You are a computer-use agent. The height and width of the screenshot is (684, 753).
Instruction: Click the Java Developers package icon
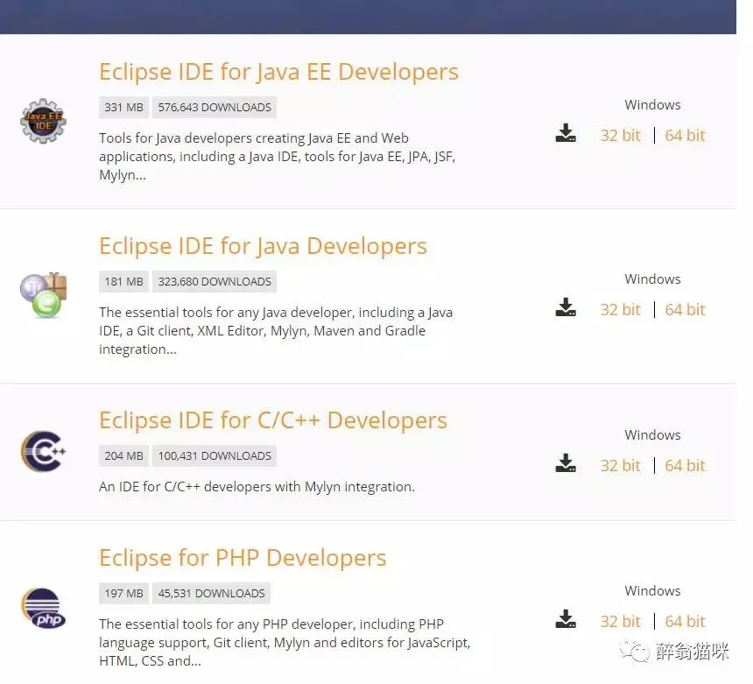coord(43,295)
